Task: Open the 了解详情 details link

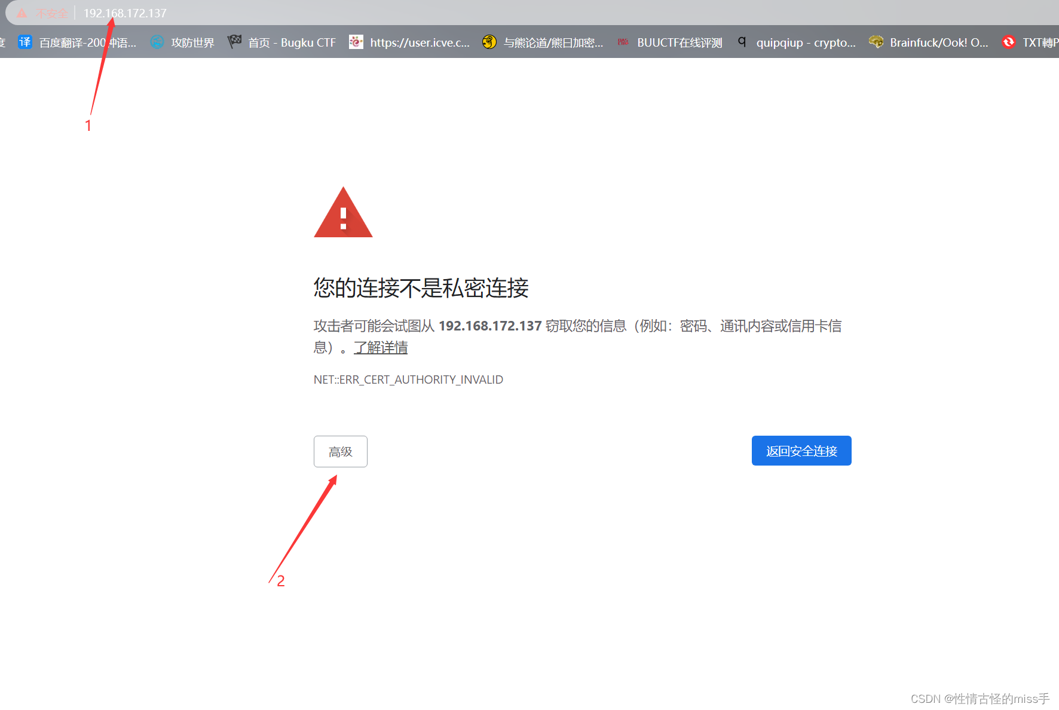Action: coord(380,347)
